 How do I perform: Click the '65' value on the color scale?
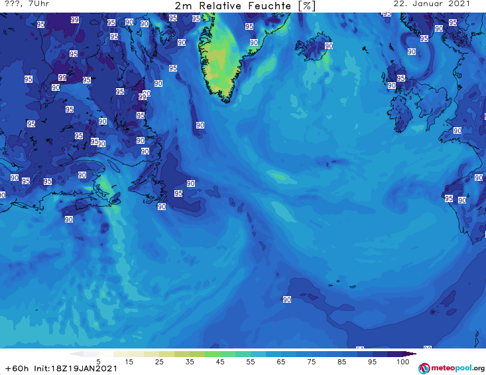pyautogui.click(x=281, y=362)
